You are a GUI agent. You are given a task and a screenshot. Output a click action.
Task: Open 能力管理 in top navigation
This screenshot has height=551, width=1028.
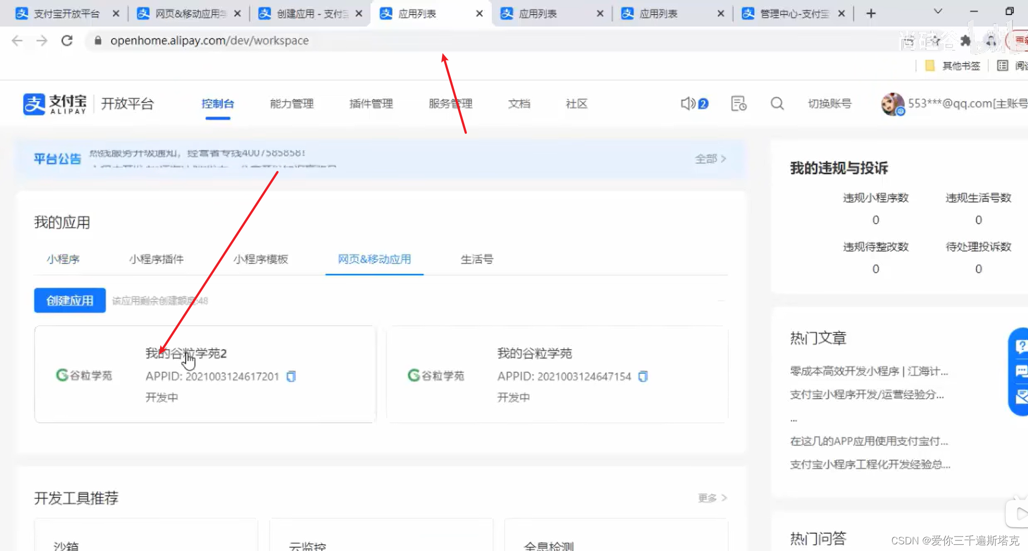(x=292, y=103)
